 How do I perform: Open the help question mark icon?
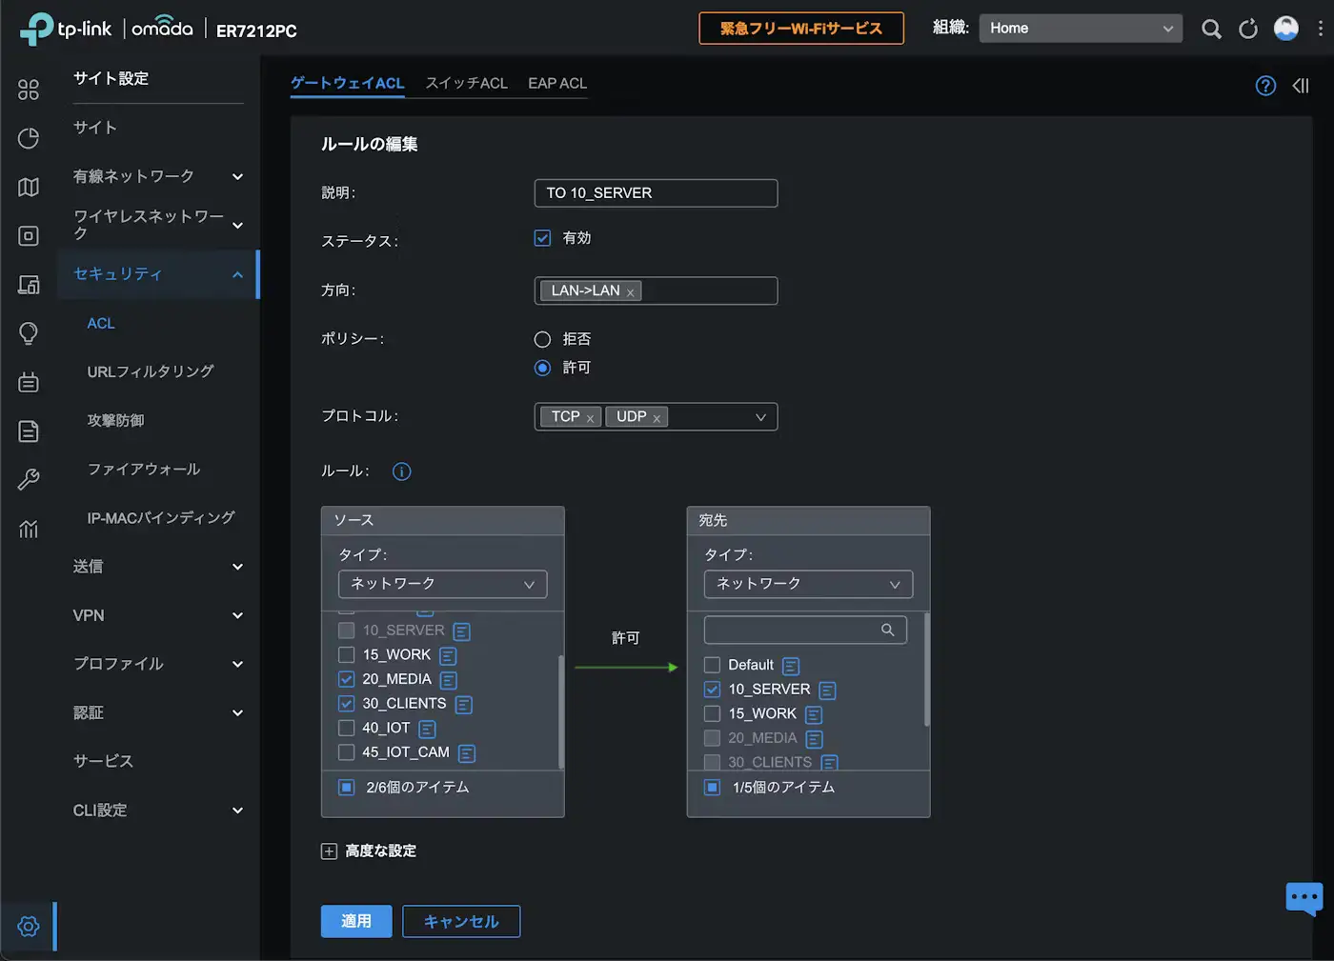click(1265, 86)
